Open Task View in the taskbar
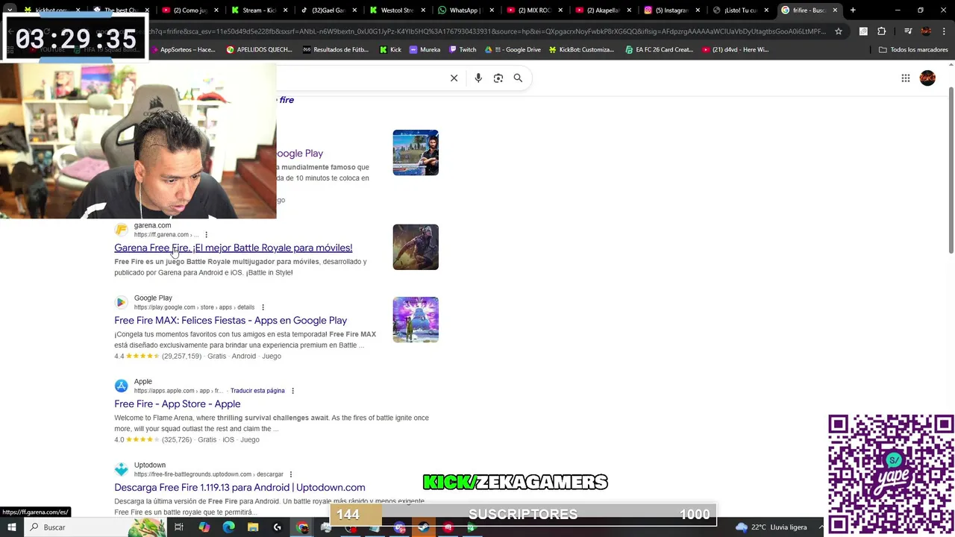 (179, 527)
